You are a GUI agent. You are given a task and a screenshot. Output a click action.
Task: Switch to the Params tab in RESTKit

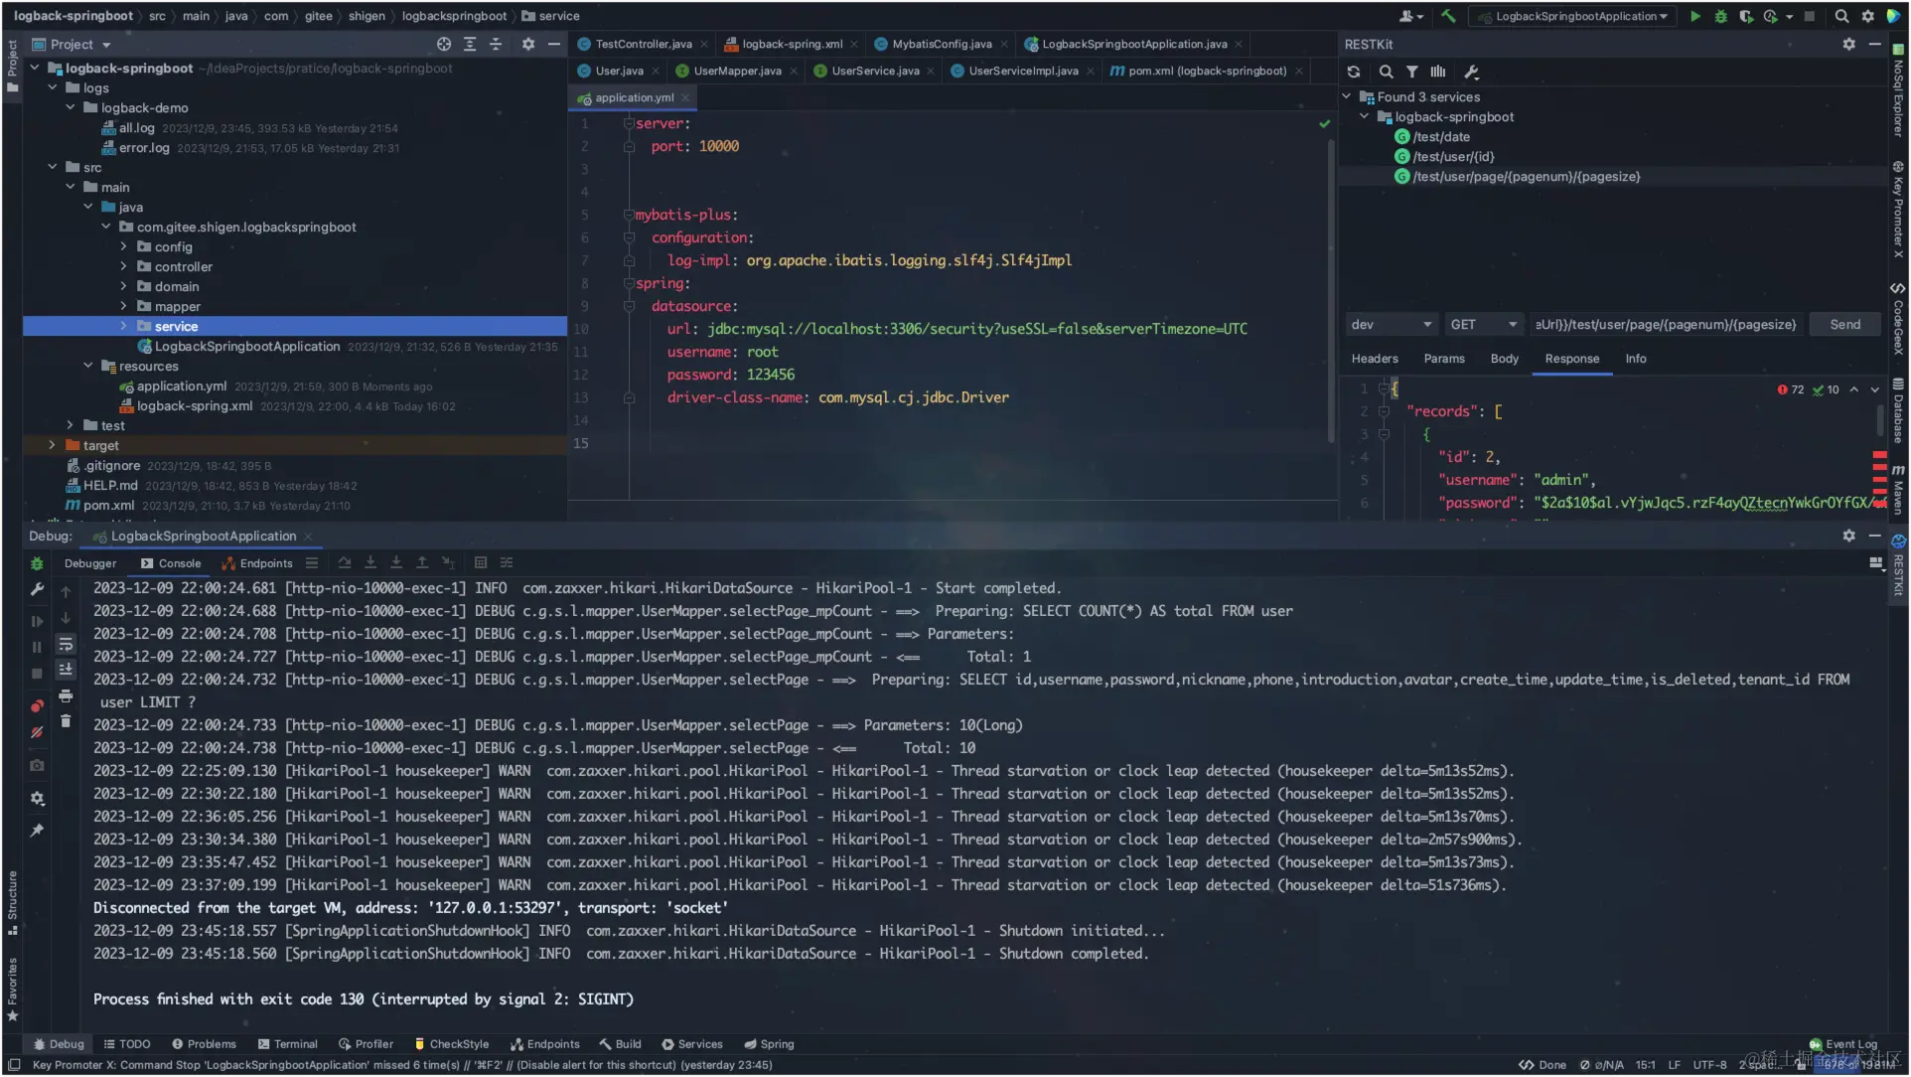click(1443, 359)
